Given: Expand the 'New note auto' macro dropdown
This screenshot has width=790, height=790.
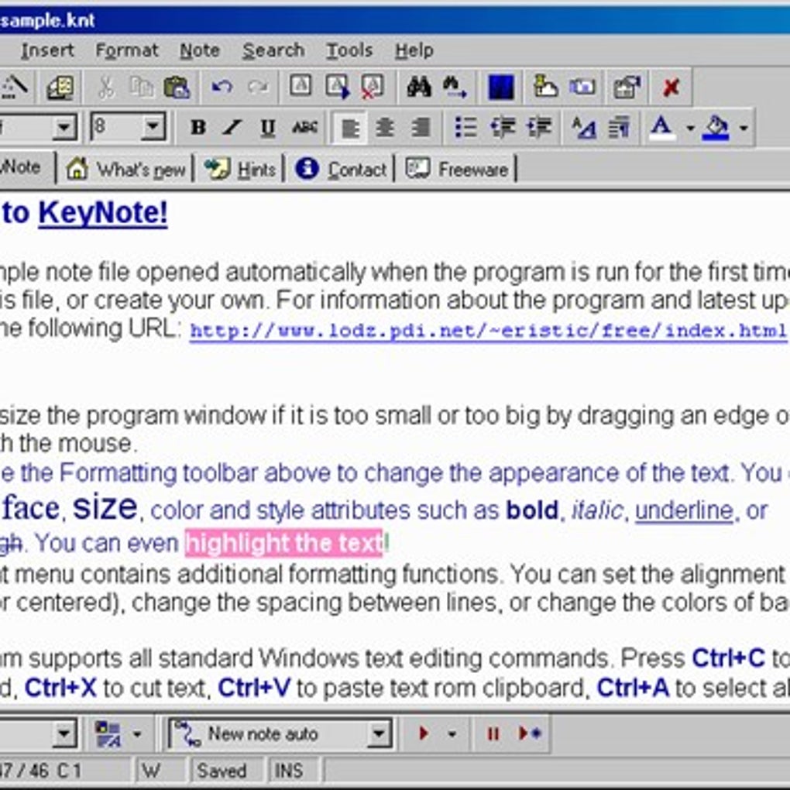Looking at the screenshot, I should (x=379, y=733).
